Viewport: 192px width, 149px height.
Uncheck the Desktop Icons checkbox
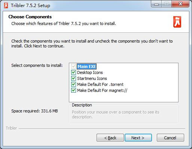tap(73, 72)
